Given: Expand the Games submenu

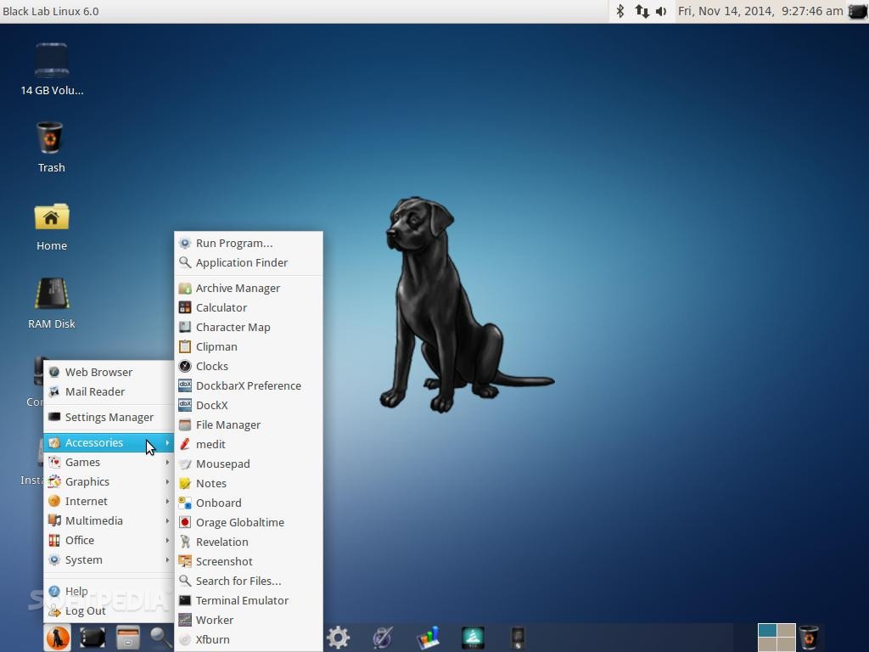Looking at the screenshot, I should click(x=83, y=462).
